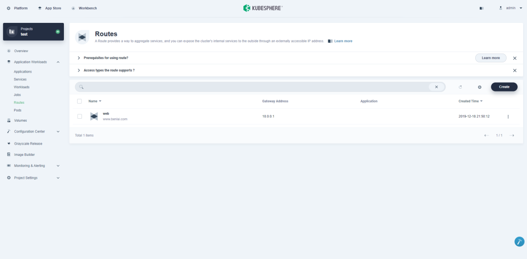Click the Routes page header icon

coord(82,37)
